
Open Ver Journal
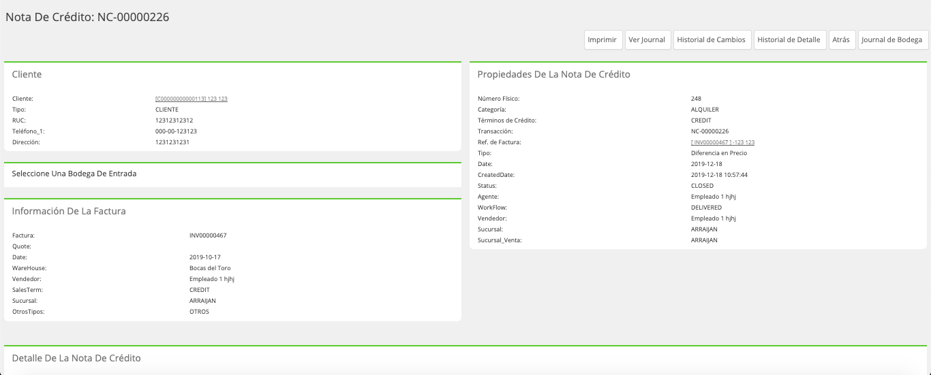pyautogui.click(x=647, y=40)
